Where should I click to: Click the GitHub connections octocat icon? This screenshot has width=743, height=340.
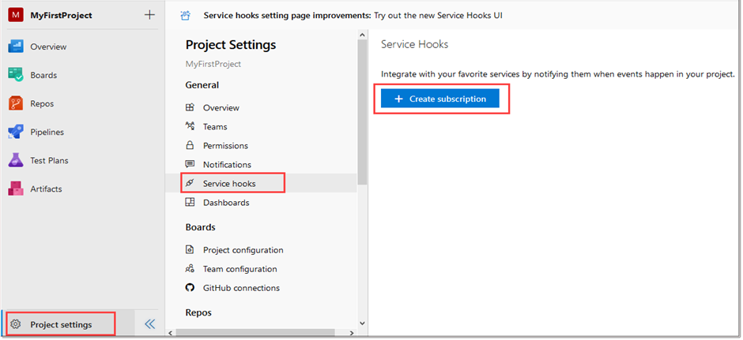click(x=190, y=287)
